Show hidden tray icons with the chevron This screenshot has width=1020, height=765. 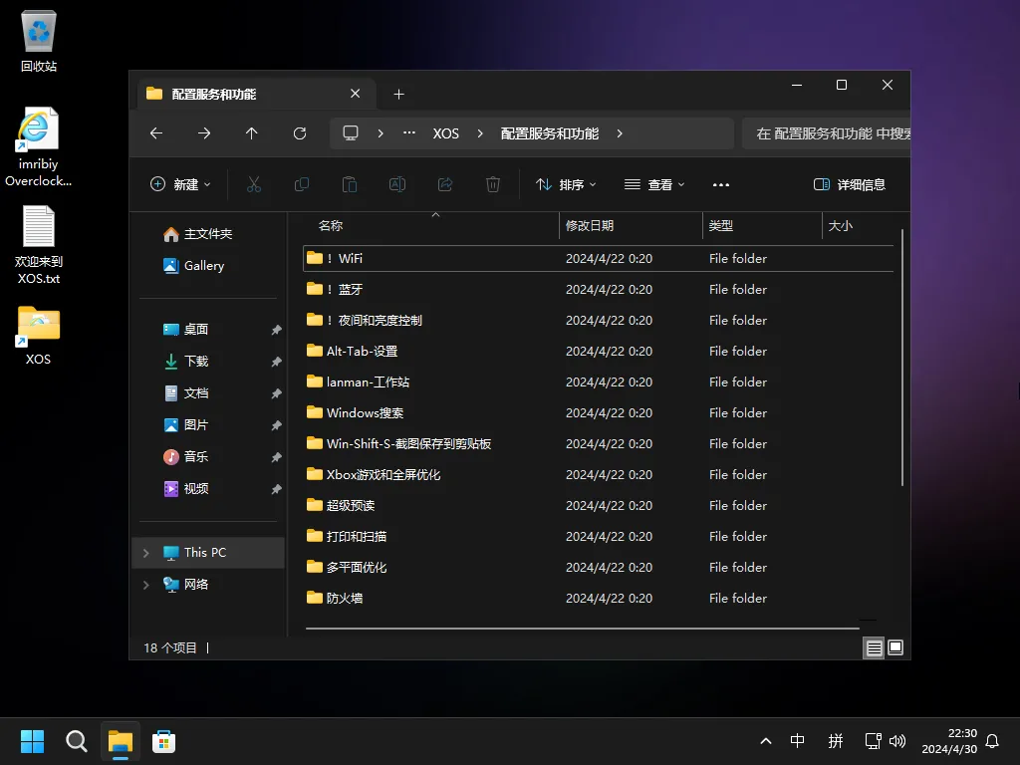[765, 741]
